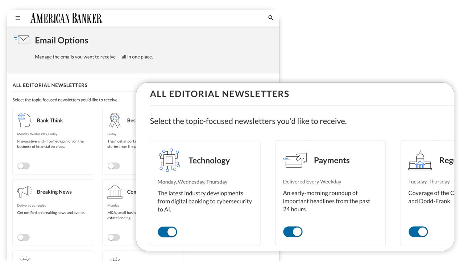Turn off the Payments newsletter toggle

[x=293, y=232]
